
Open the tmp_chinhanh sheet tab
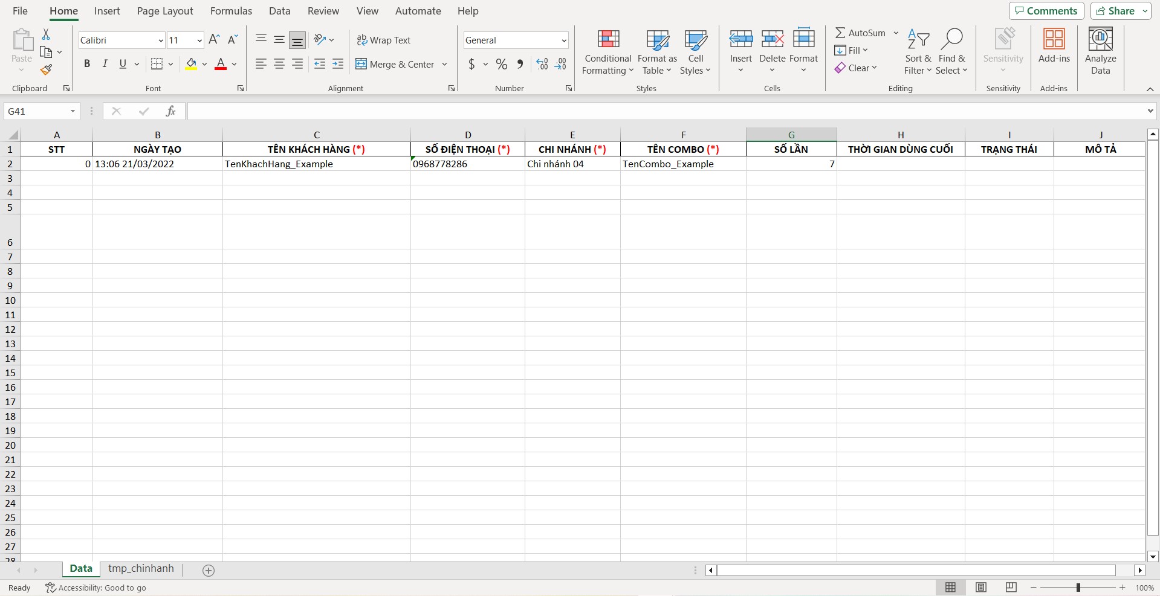pyautogui.click(x=141, y=569)
